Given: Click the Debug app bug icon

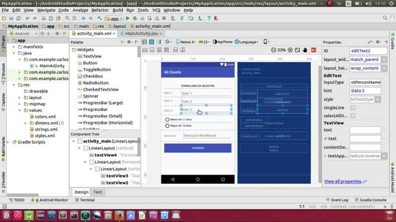Looking at the screenshot, I should pos(135,18).
